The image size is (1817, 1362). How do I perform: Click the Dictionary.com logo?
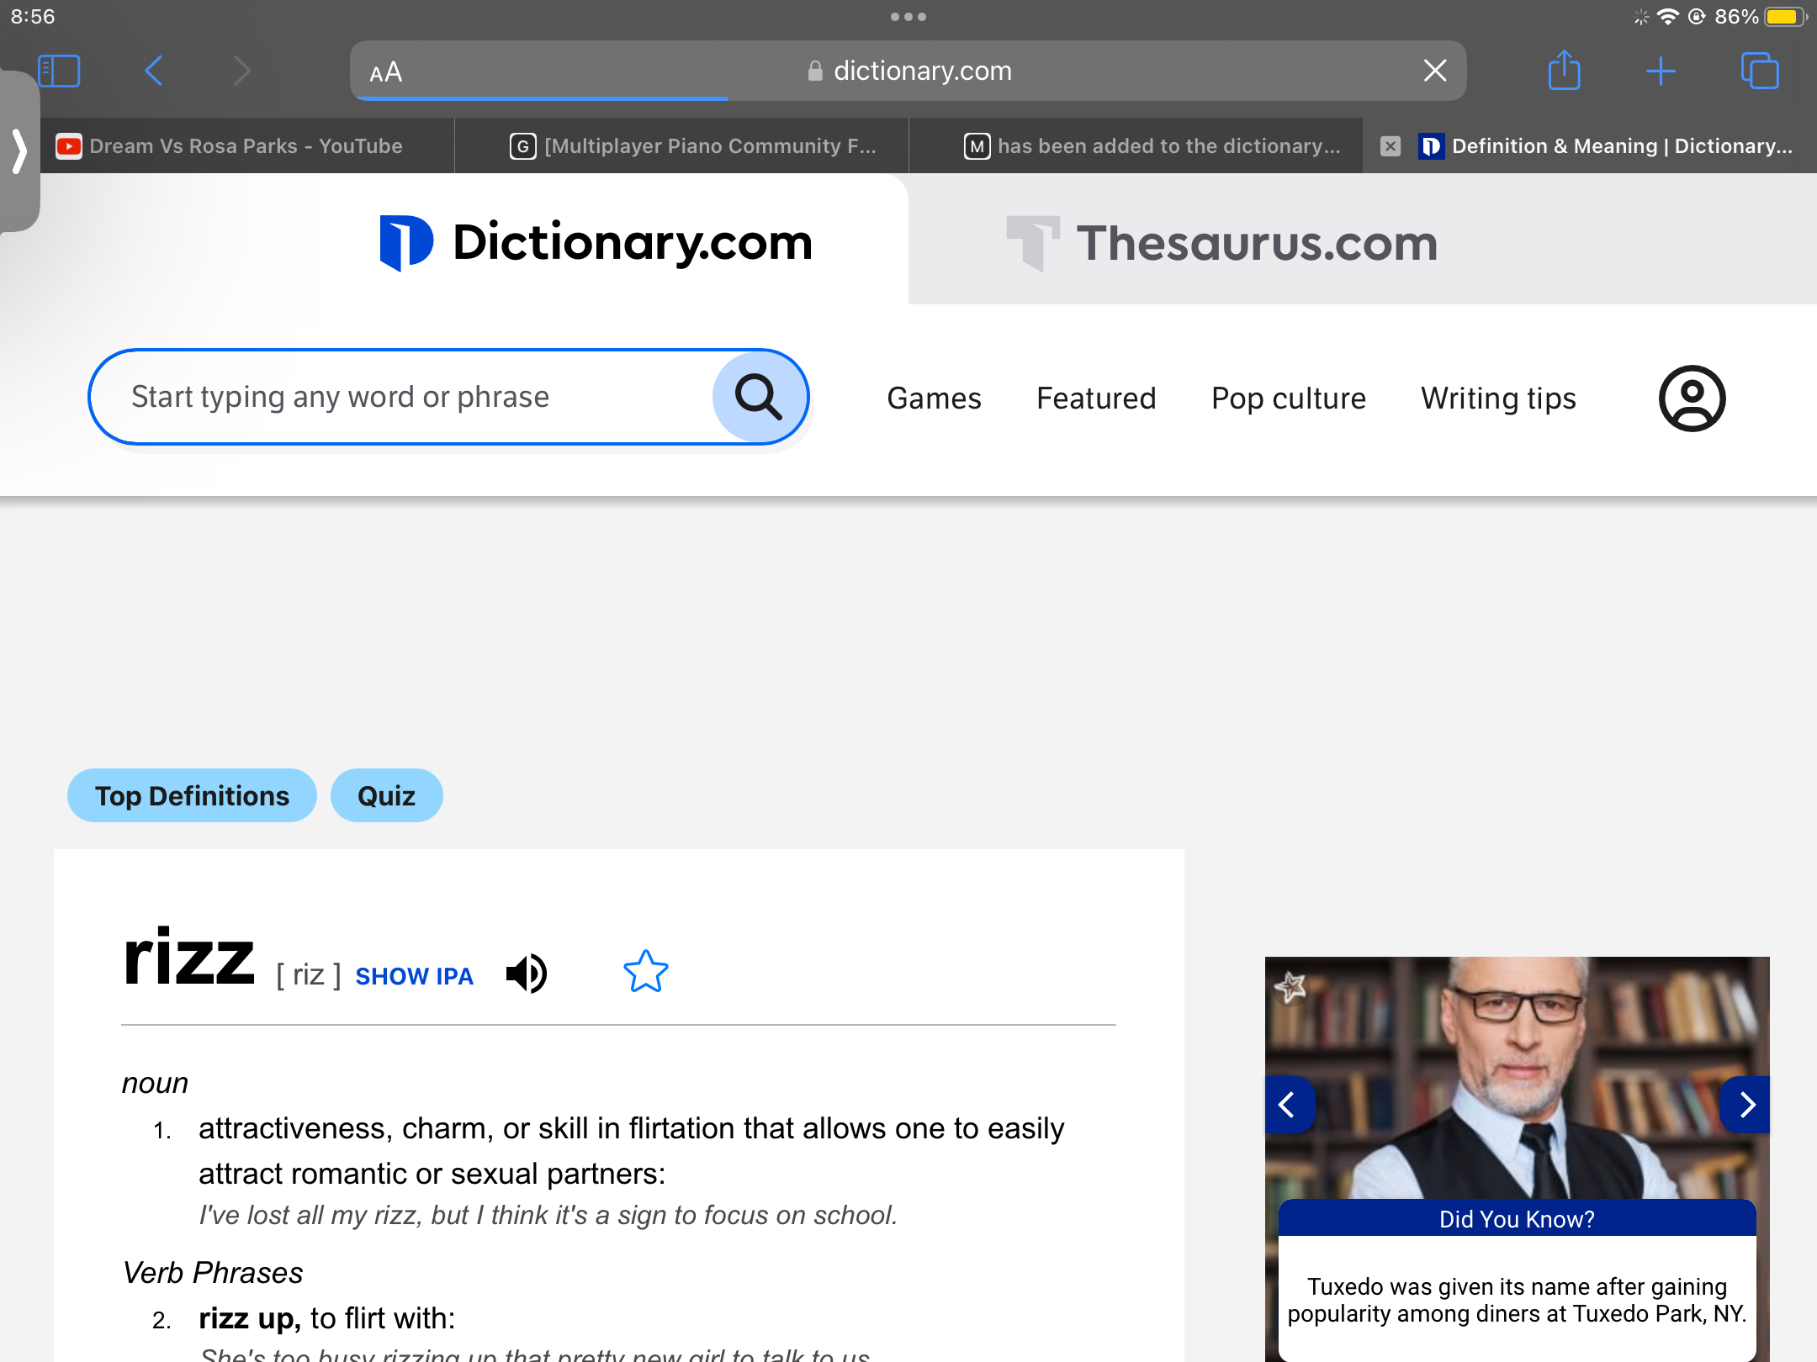[596, 242]
